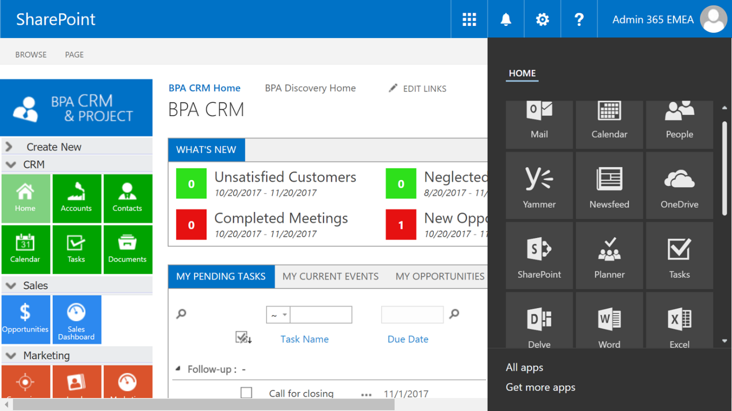Open the Sales Dashboard tile
The width and height of the screenshot is (732, 411).
click(x=76, y=319)
